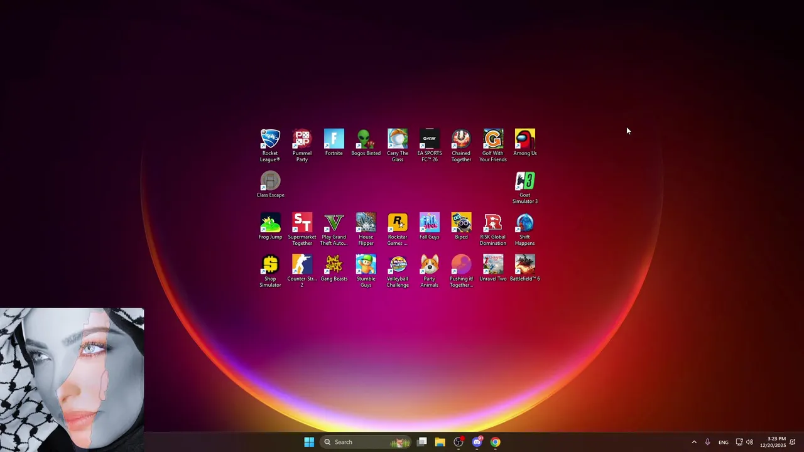Open the taskbar app with red badge
The height and width of the screenshot is (452, 804).
[459, 442]
